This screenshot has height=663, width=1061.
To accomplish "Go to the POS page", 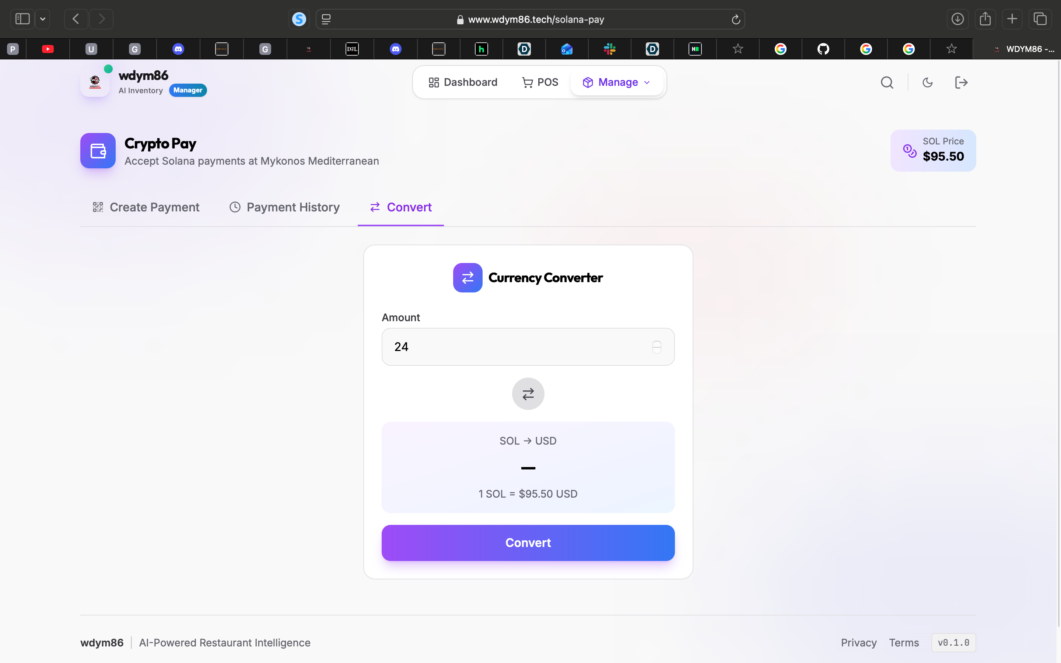I will coord(540,83).
